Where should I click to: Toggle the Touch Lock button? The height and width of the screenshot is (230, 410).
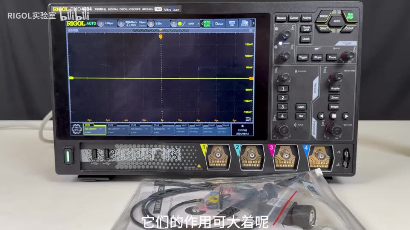click(x=306, y=29)
